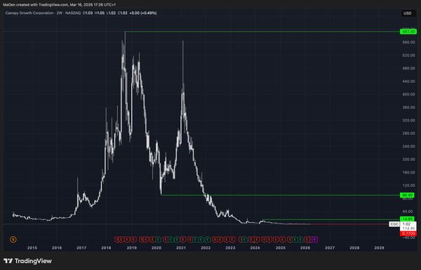
Task: Click the red 0.7700 price label
Action: 408,233
